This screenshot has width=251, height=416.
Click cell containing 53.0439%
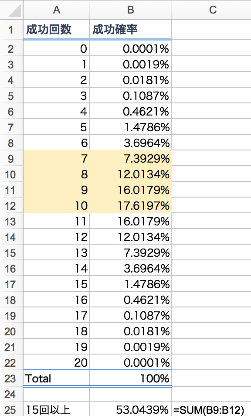pyautogui.click(x=130, y=409)
